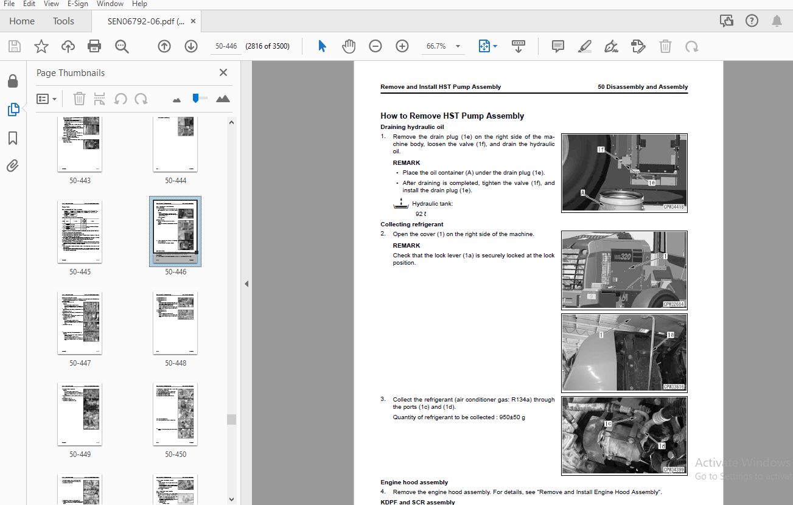Click the Stamp tool icon
Viewport: 793px width, 505px height.
point(638,46)
